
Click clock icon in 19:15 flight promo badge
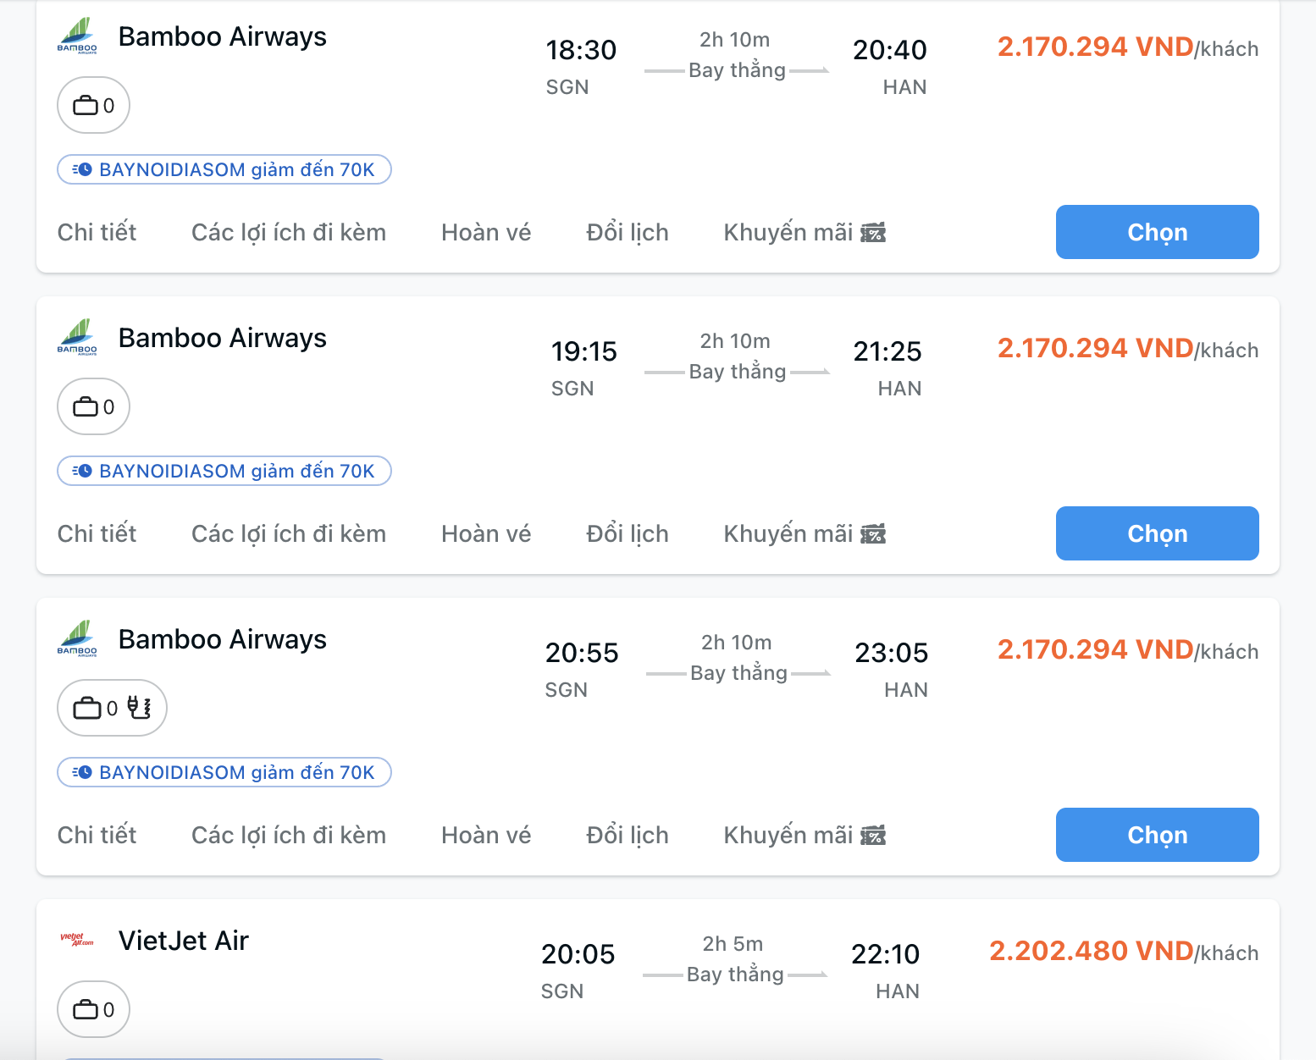coord(82,471)
